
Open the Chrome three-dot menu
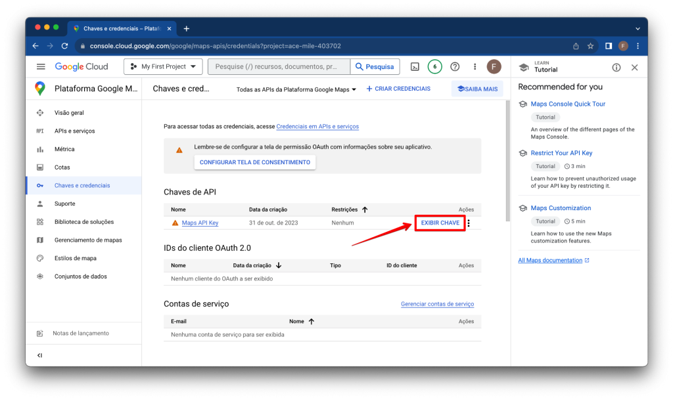tap(638, 46)
